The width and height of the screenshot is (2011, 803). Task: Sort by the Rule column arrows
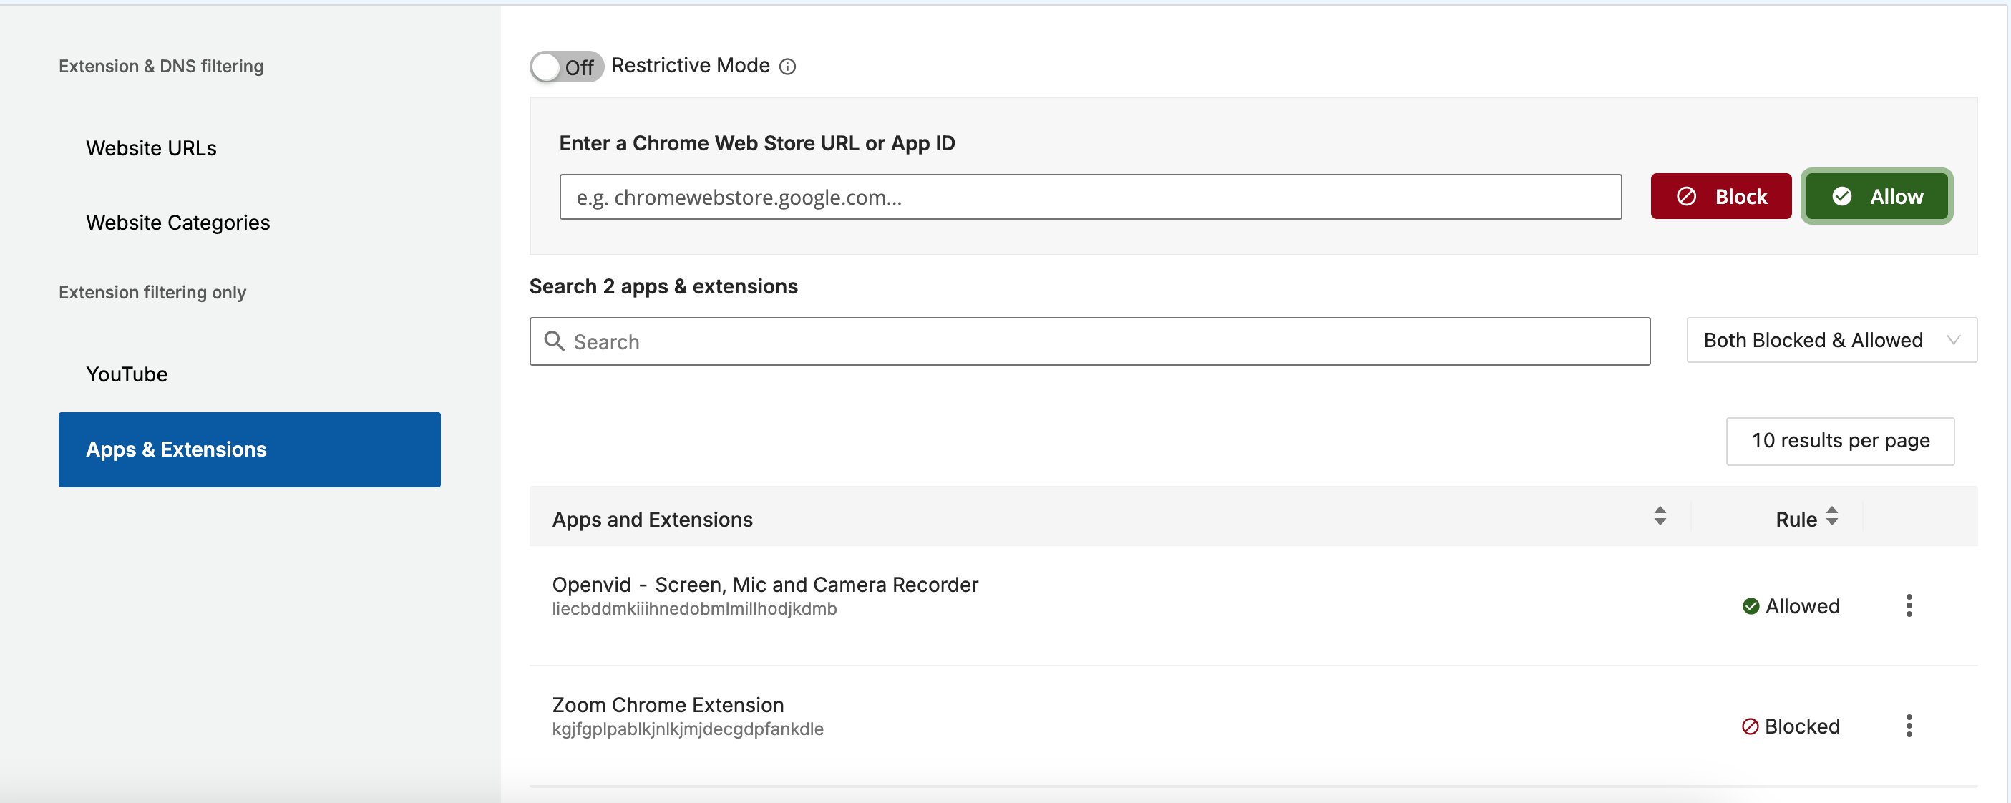point(1831,516)
